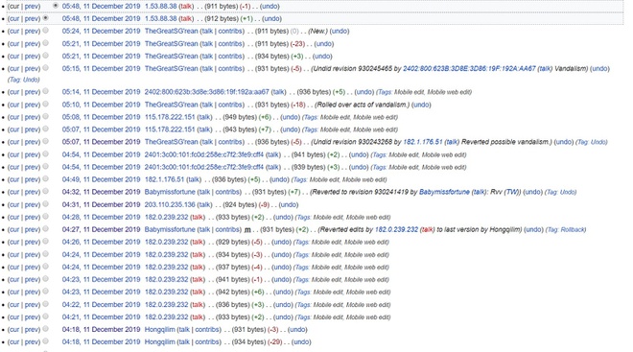Image resolution: width=633 pixels, height=352 pixels.
Task: Click the '(-23)' size change on the 05:21 row
Action: [297, 43]
